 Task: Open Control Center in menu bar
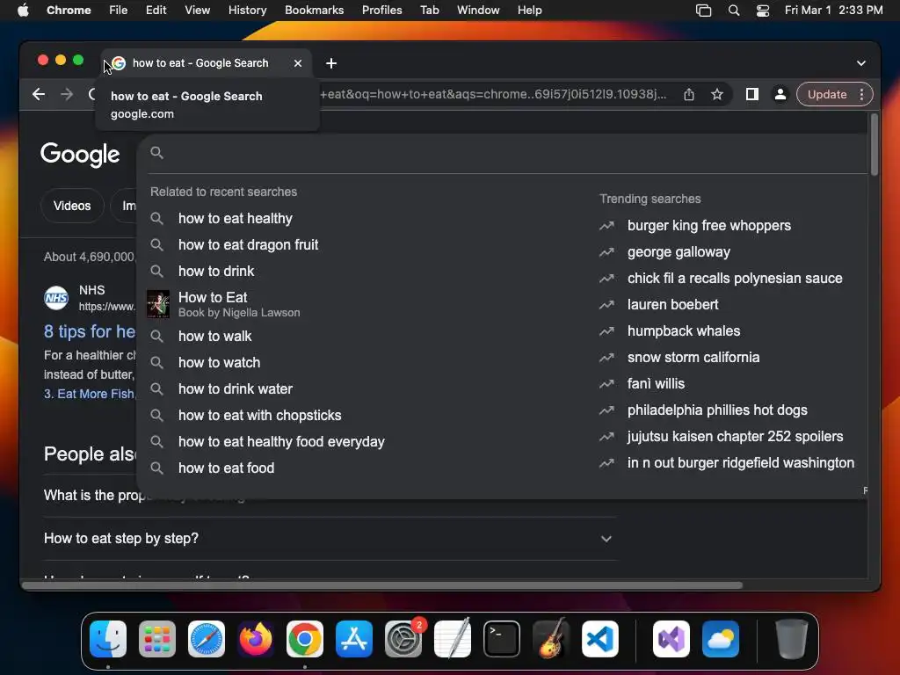tap(763, 11)
